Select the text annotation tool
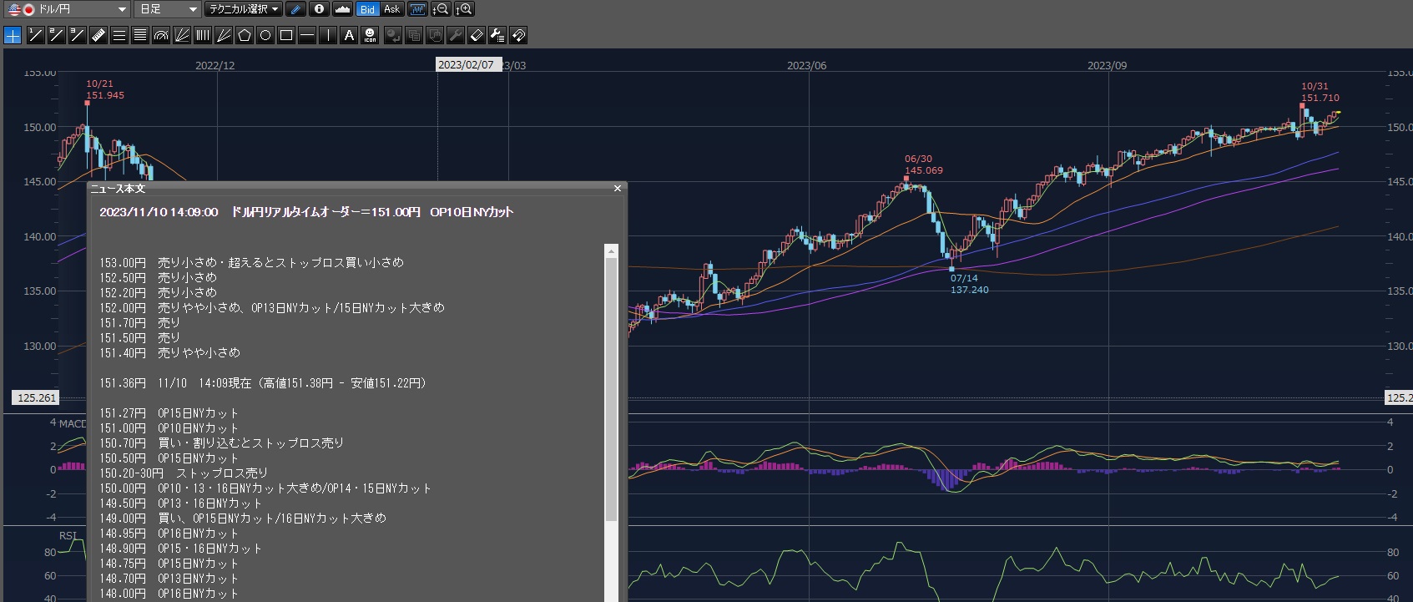Image resolution: width=1413 pixels, height=602 pixels. pos(349,35)
